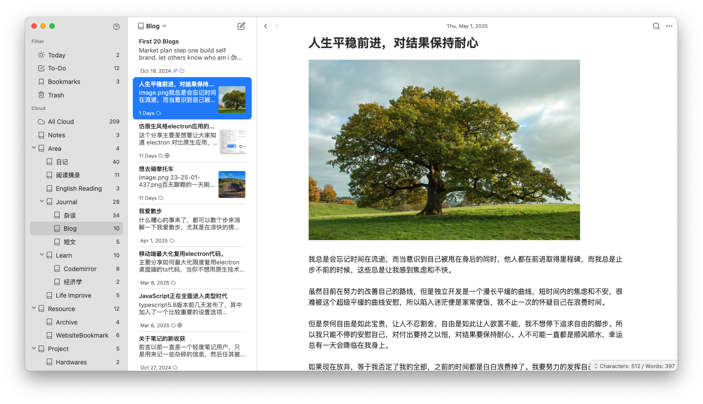Open the Notes notebook
The height and width of the screenshot is (404, 703).
[76, 135]
